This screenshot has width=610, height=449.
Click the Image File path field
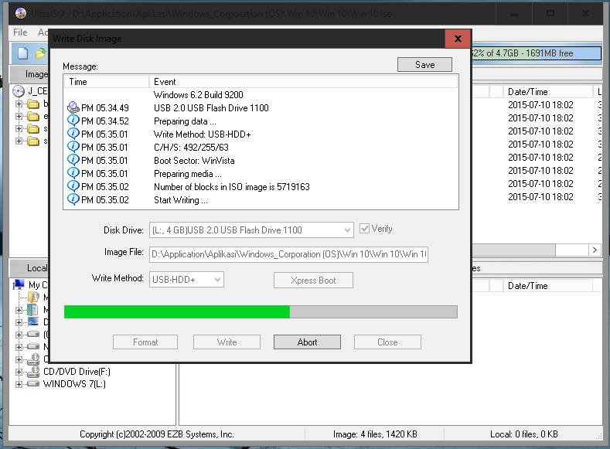point(288,254)
